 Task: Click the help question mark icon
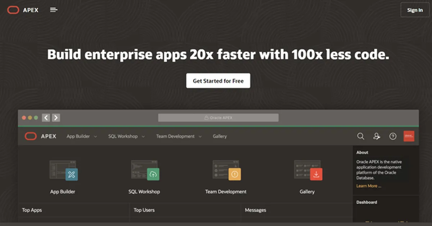click(x=393, y=136)
